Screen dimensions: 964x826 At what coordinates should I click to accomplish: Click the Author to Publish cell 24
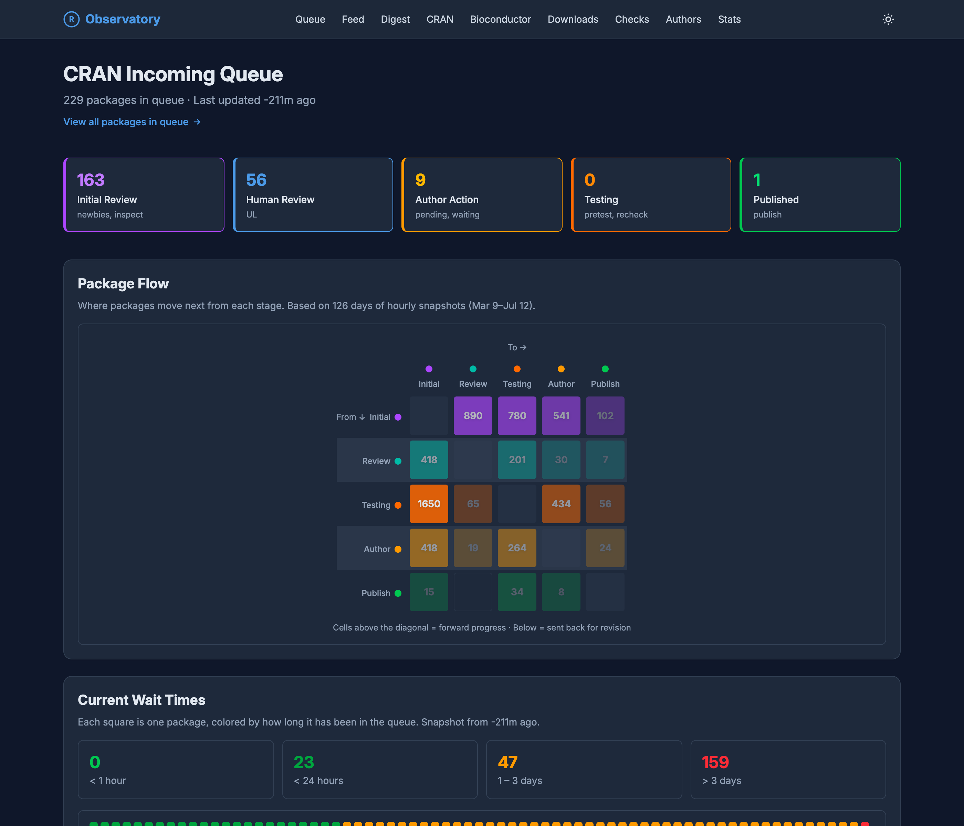point(605,548)
